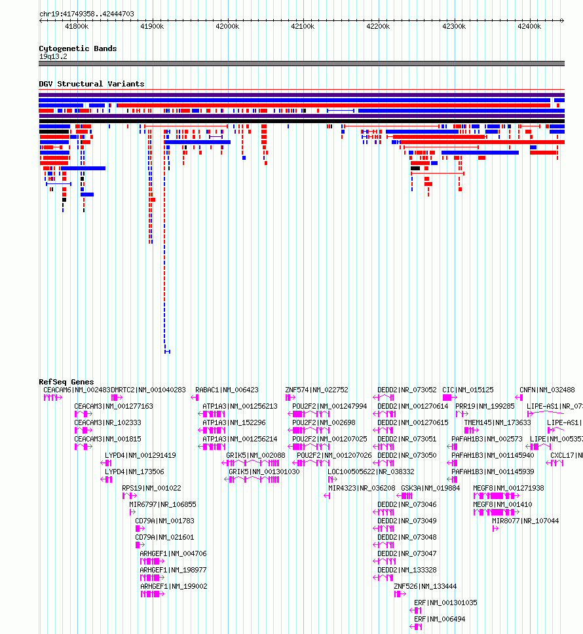Select transcript DEDD2|NM_001270614
Screen dimensions: 583x634
click(x=413, y=406)
